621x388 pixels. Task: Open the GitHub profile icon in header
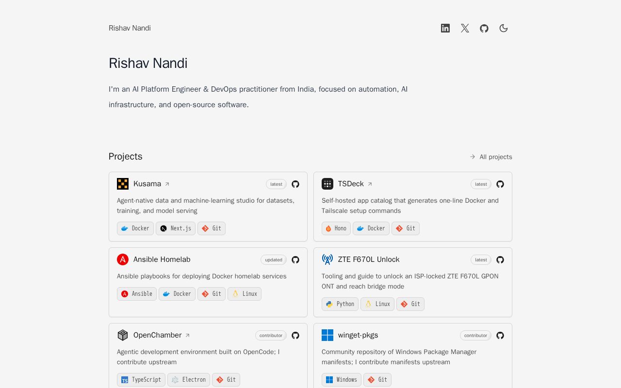coord(484,28)
